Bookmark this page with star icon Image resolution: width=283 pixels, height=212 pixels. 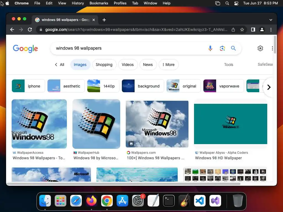(242, 30)
